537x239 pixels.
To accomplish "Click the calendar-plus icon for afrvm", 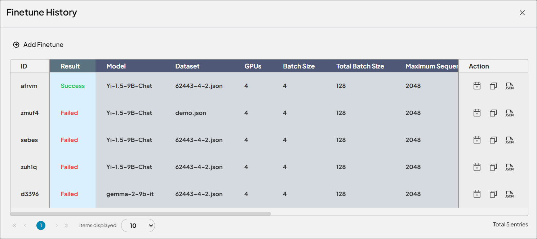I will click(477, 86).
